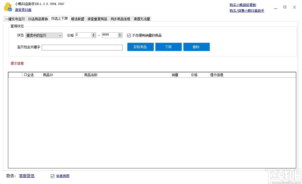This screenshot has height=184, width=302.
Task: Click the maximum price field showing 9999
Action: point(110,35)
